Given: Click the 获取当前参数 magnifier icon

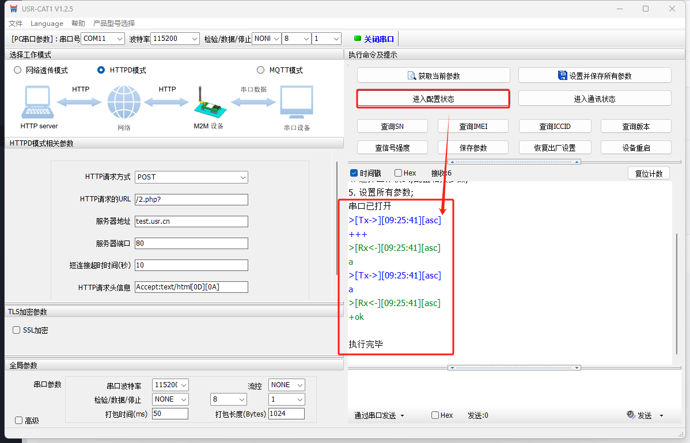Looking at the screenshot, I should point(411,75).
